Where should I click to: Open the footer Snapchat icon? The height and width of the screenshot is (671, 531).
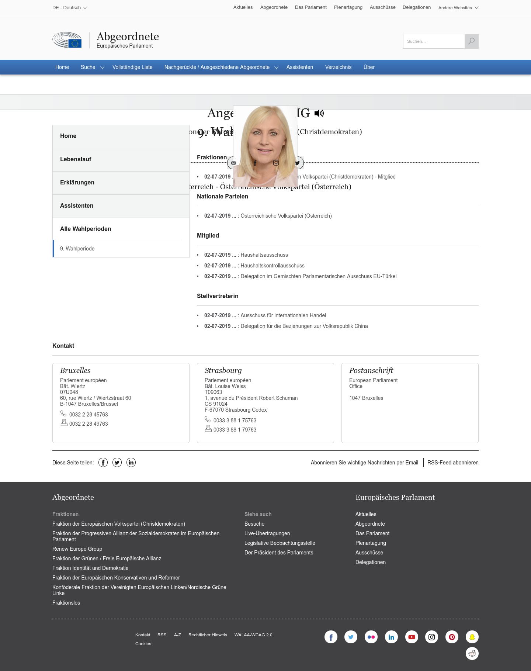coord(472,637)
